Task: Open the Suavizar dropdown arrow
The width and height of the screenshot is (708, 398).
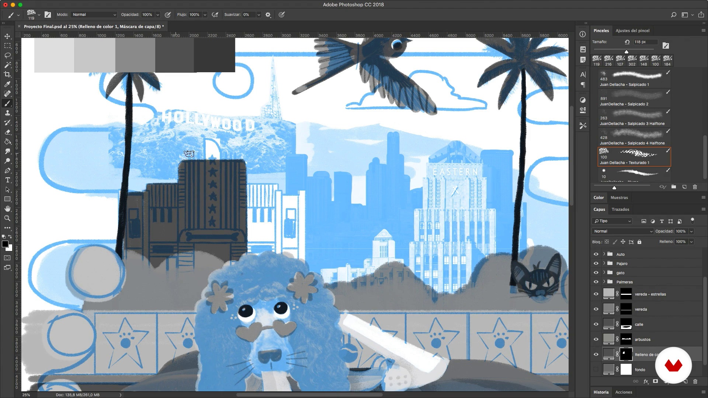Action: 259,15
